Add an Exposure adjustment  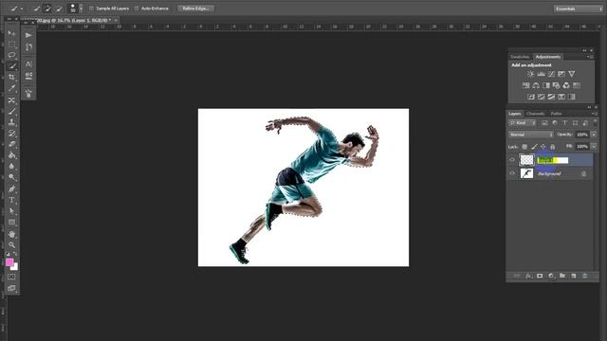pyautogui.click(x=561, y=74)
